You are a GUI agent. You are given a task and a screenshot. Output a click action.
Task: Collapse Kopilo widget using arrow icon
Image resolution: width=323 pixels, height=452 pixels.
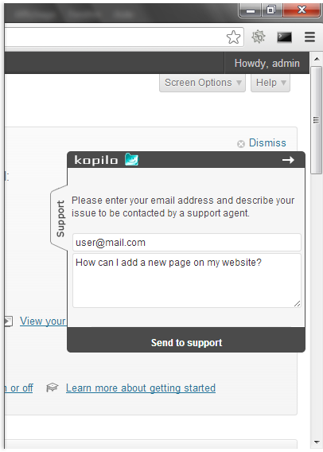point(288,160)
